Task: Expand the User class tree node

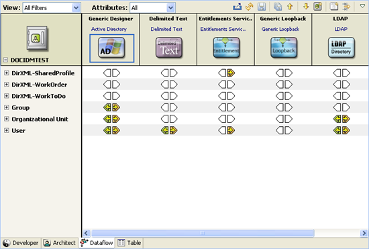Action: [x=7, y=130]
